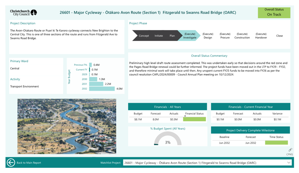Image resolution: width=299 pixels, height=173 pixels.
Task: Select the Close phase step
Action: tap(280, 36)
